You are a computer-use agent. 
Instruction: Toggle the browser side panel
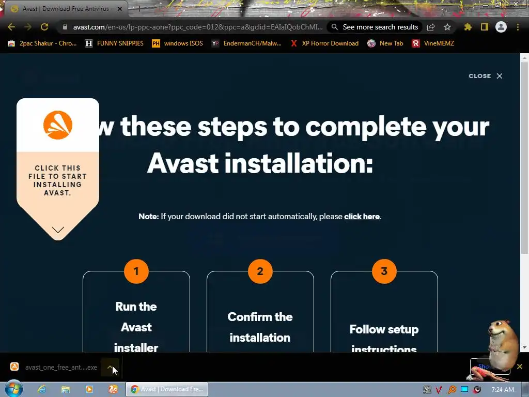pyautogui.click(x=485, y=27)
